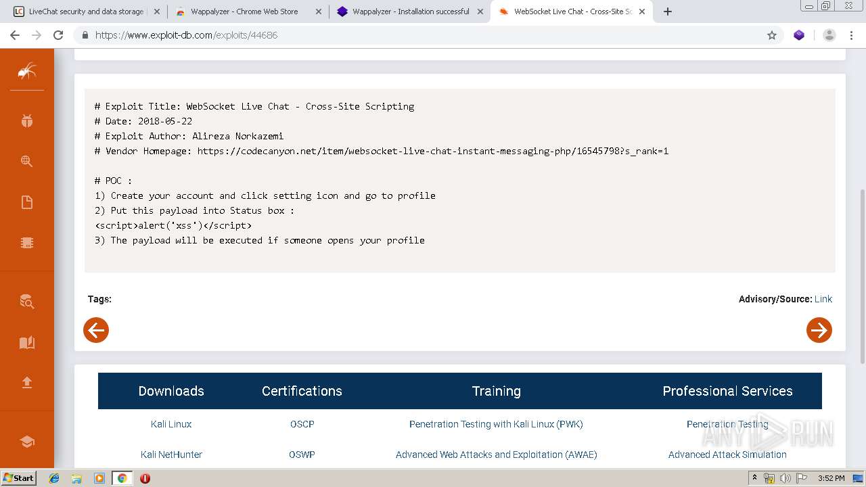Open the Kali NetHunter link
Screen dimensions: 866x487
171,455
